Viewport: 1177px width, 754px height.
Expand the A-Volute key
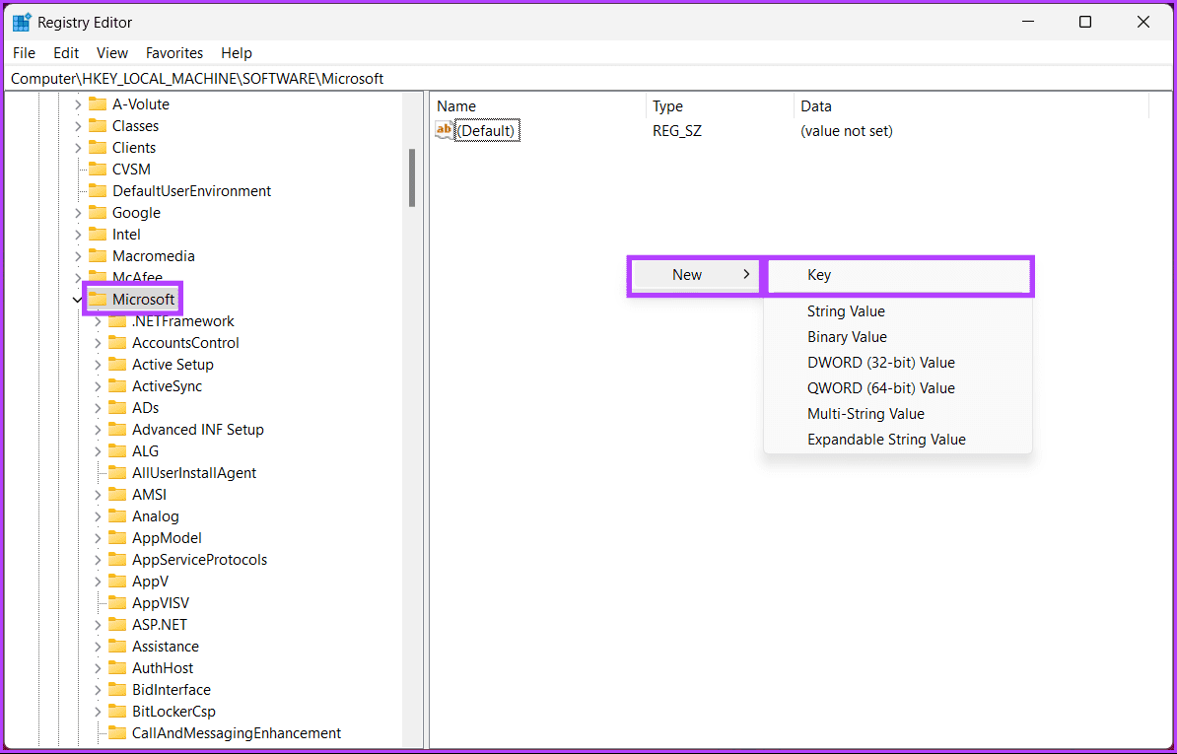pos(78,104)
